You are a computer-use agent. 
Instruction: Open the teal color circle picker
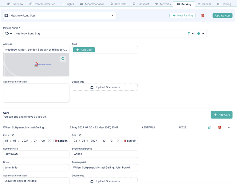(x=201, y=33)
